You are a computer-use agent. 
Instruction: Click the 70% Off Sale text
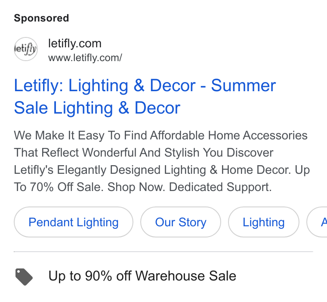[x=67, y=187]
